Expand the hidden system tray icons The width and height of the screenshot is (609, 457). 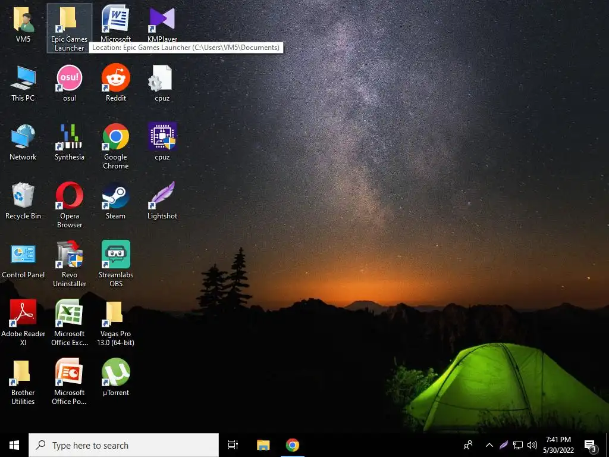pos(489,445)
